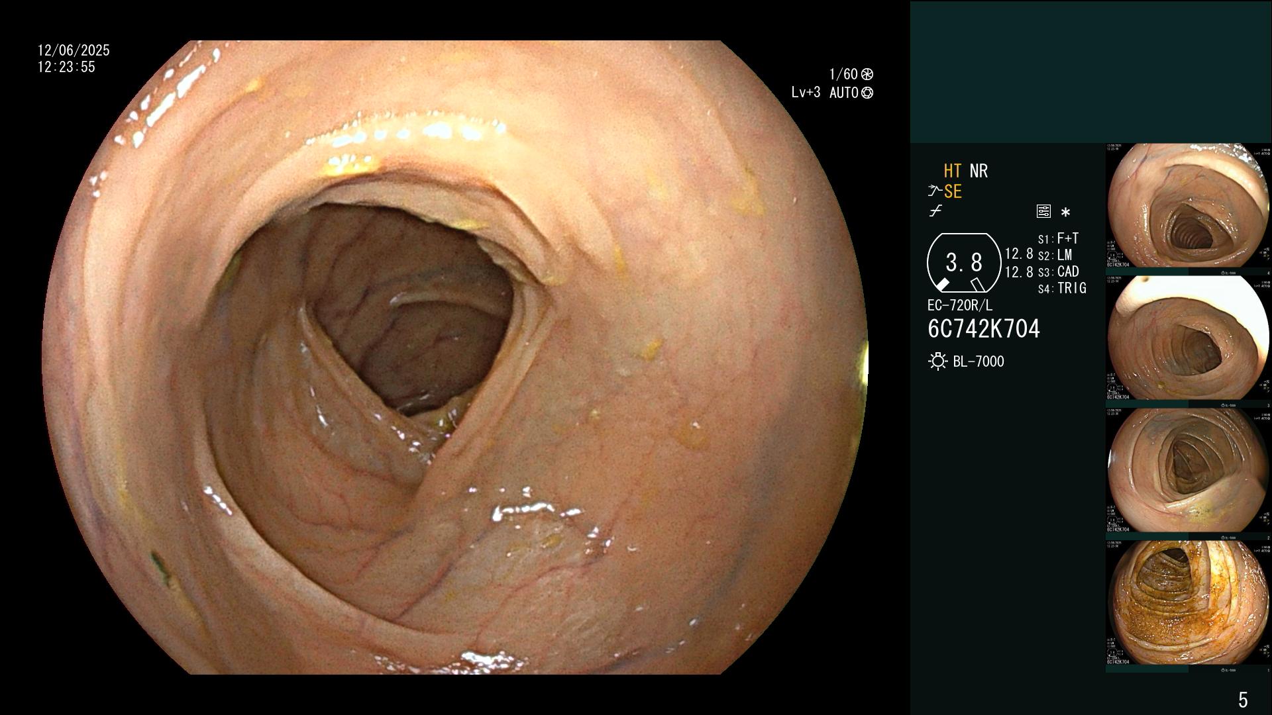1272x715 pixels.
Task: Open the second thumbnail with bright corner glare
Action: (1188, 338)
